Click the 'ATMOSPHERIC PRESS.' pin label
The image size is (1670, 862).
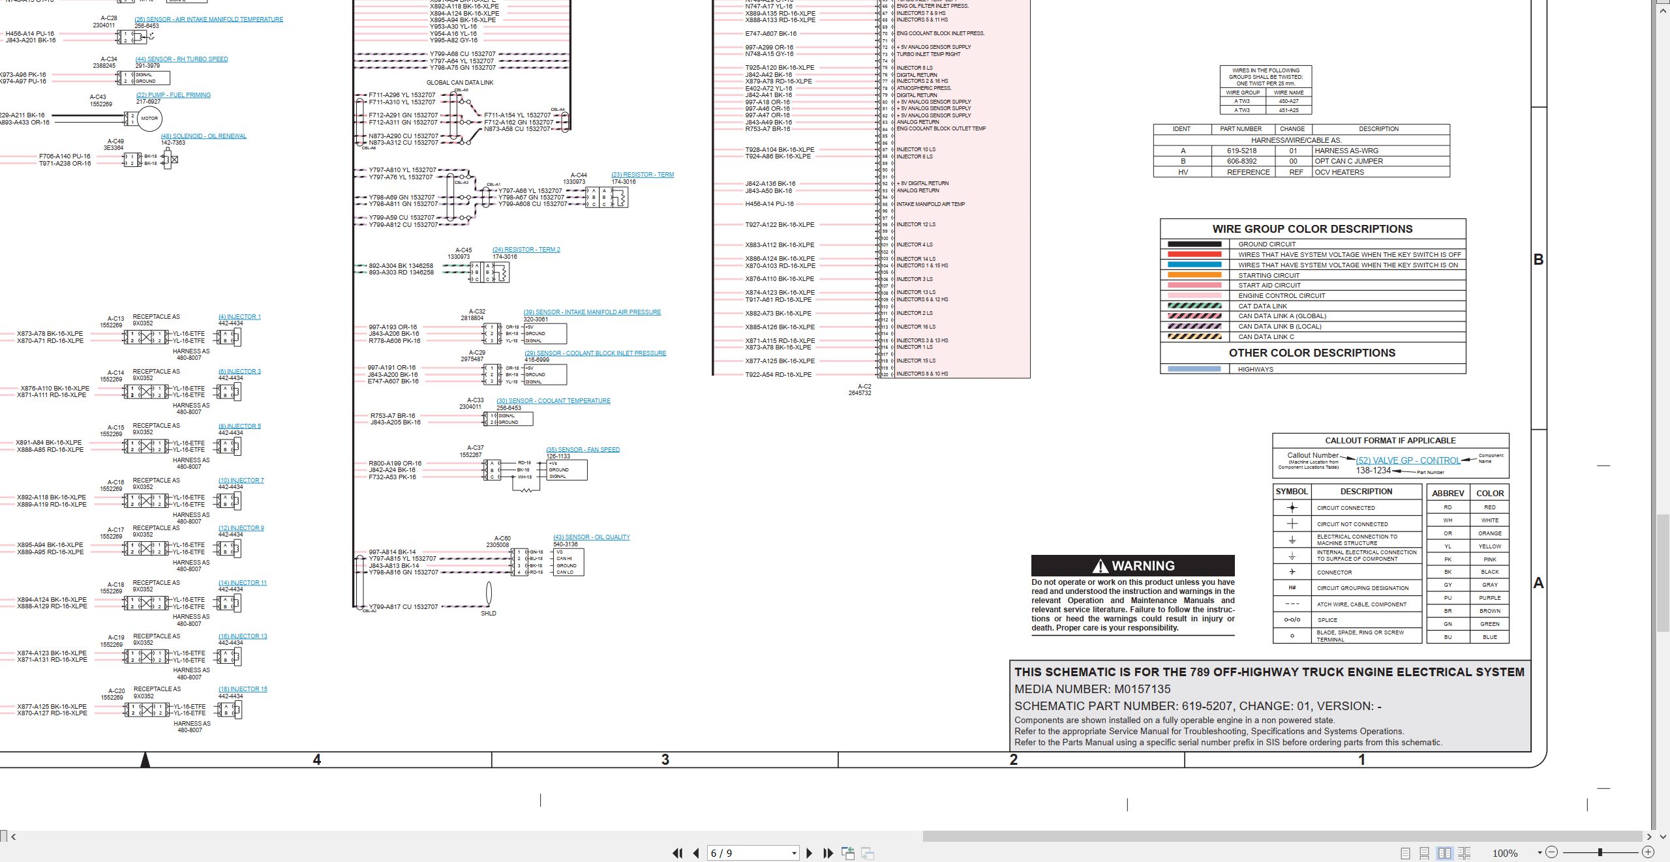[924, 88]
